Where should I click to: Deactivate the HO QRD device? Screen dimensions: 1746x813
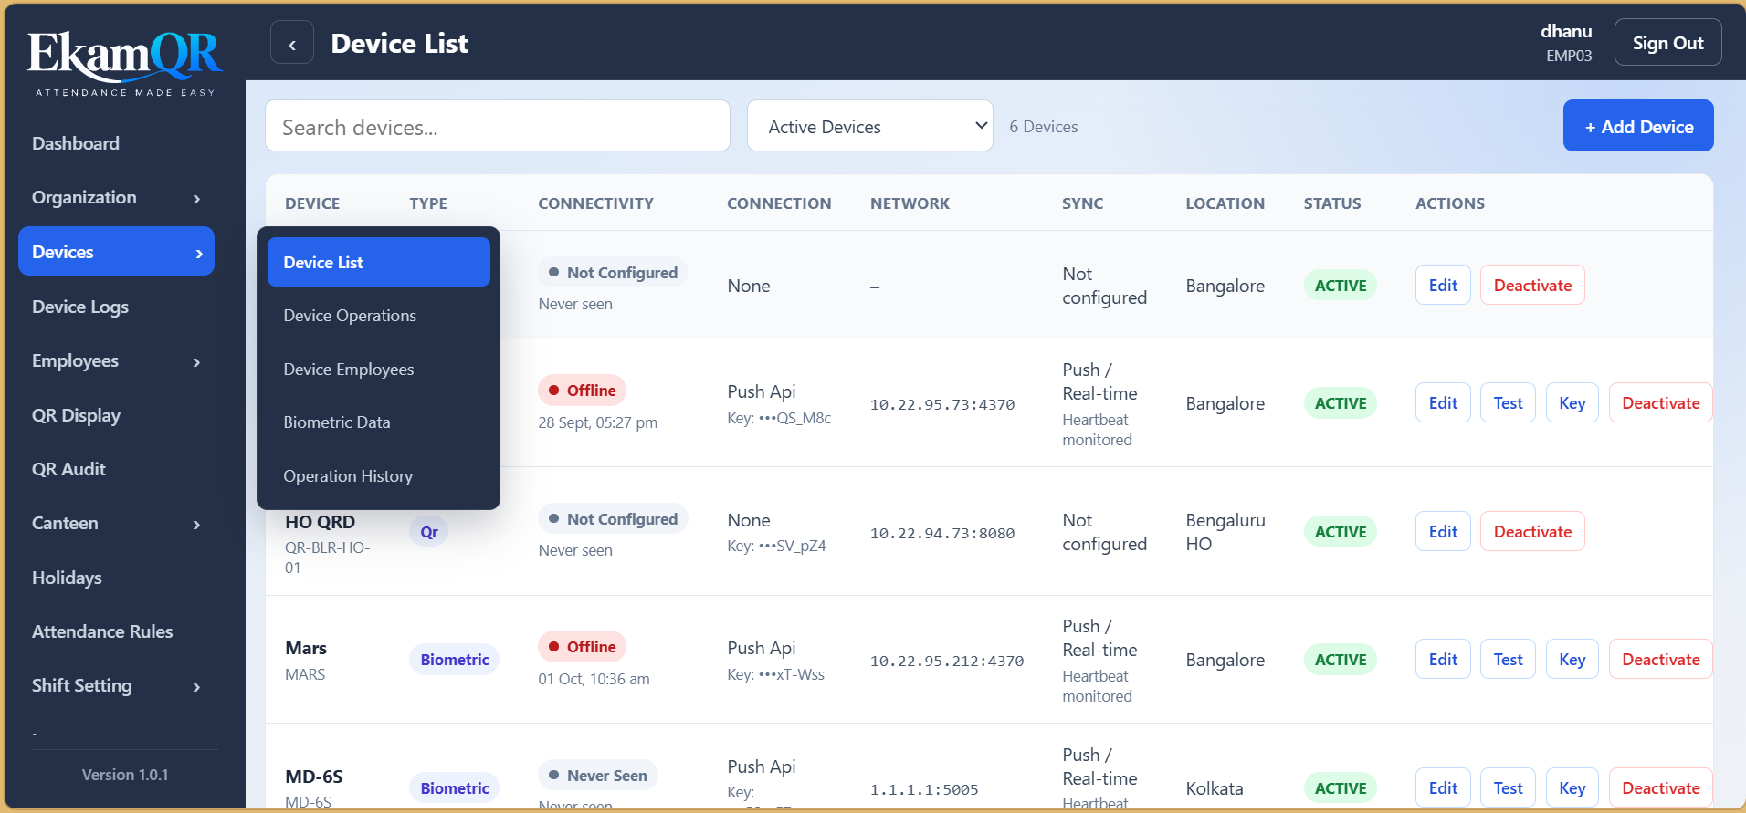1532,531
